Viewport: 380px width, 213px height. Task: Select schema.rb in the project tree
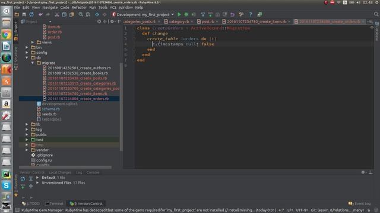click(51, 109)
